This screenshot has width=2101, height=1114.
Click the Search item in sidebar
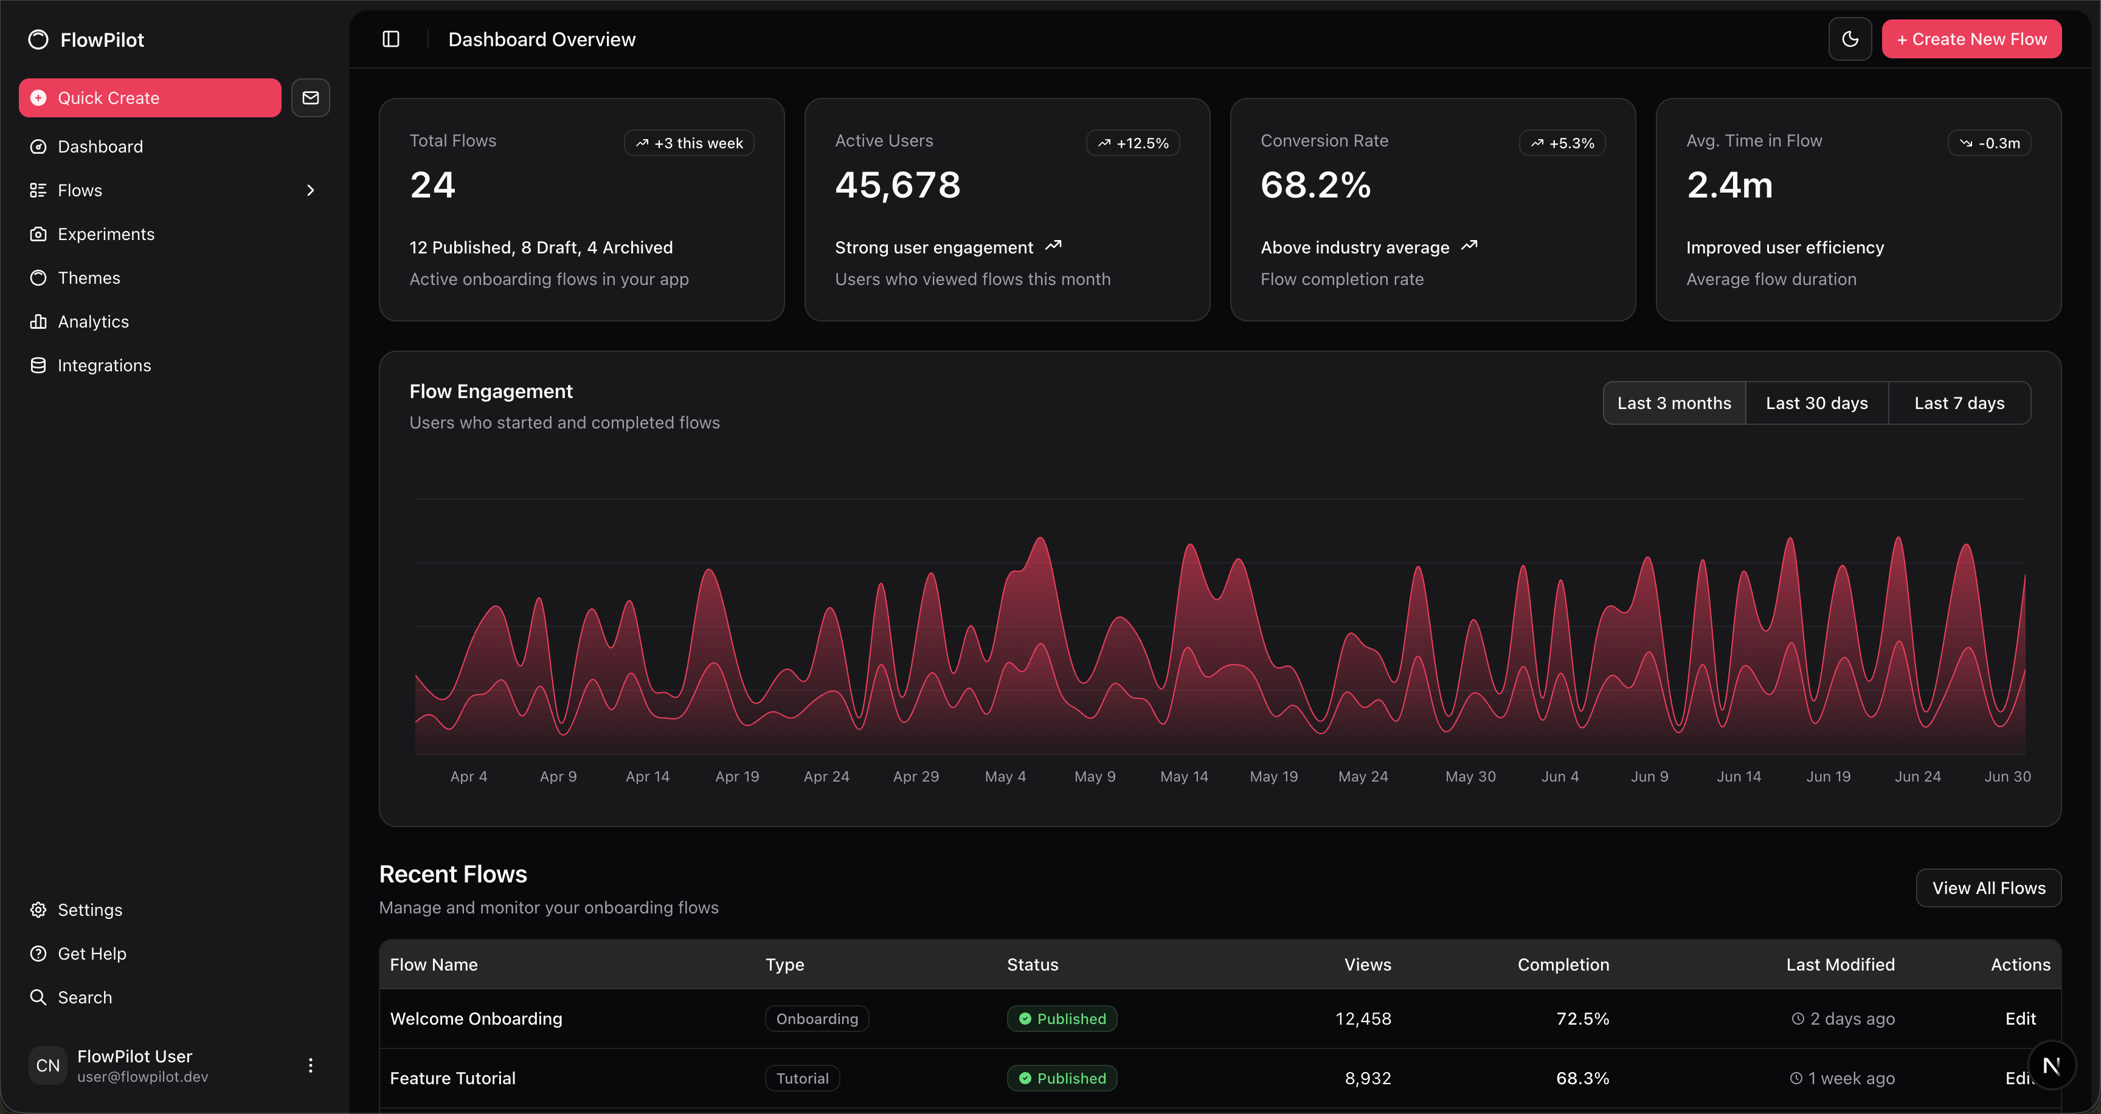85,997
